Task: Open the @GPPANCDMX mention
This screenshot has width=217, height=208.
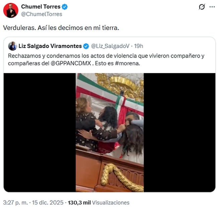Action: [71, 63]
